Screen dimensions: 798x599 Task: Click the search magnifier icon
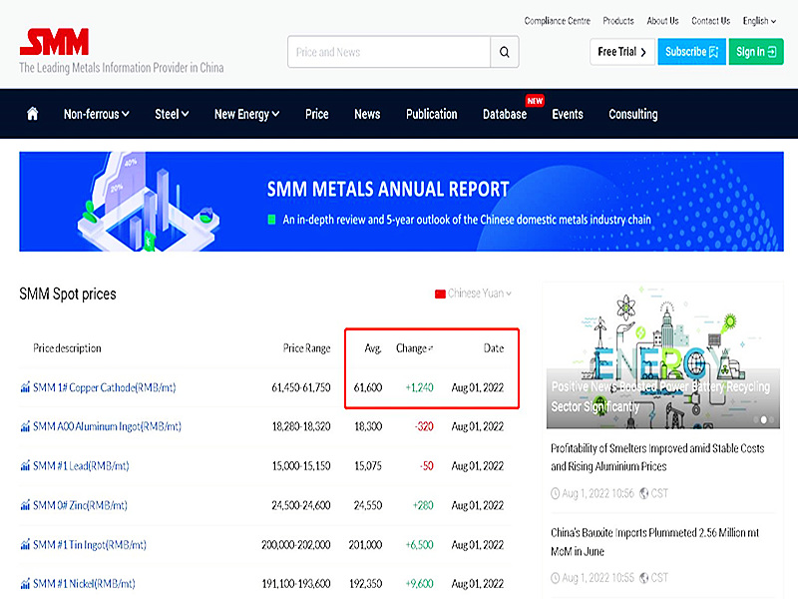pos(505,52)
